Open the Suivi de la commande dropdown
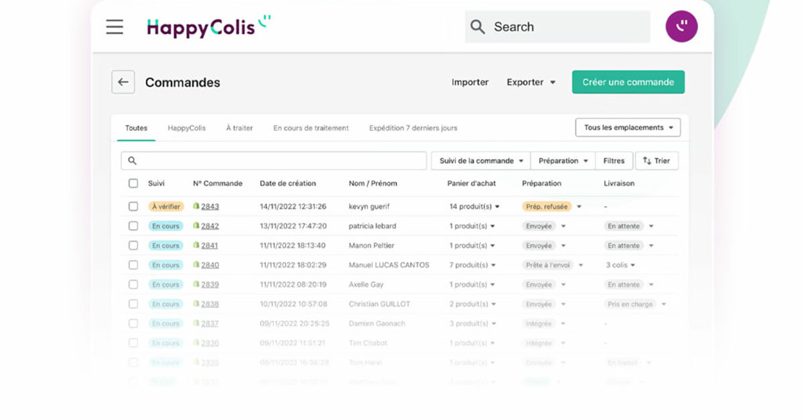803x420 pixels. pyautogui.click(x=481, y=161)
